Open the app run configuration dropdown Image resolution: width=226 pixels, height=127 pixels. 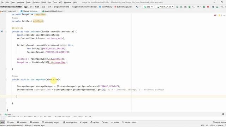(148, 7)
